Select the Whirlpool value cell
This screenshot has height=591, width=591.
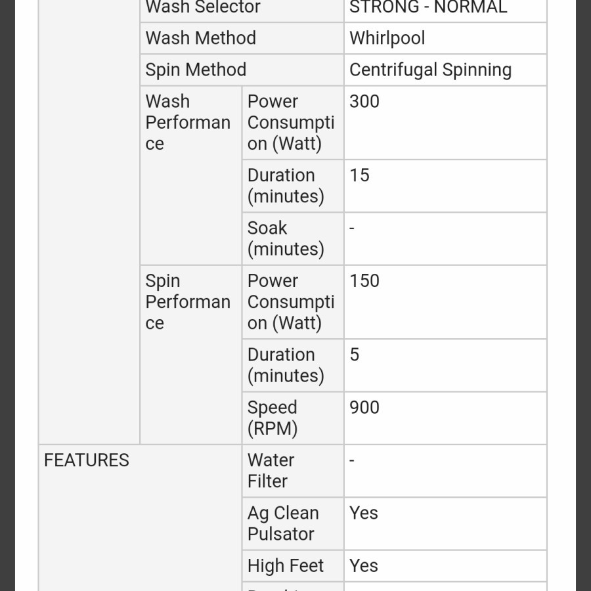(387, 38)
